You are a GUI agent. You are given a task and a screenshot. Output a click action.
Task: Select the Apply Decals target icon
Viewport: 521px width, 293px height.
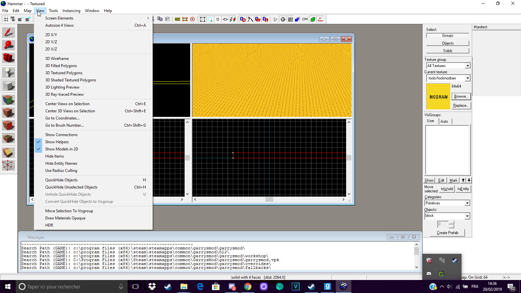pos(8,125)
